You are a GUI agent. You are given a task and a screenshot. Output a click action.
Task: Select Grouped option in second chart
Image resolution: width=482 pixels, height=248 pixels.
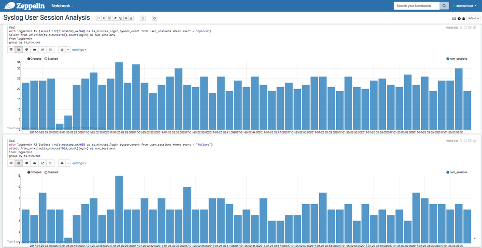(35, 172)
